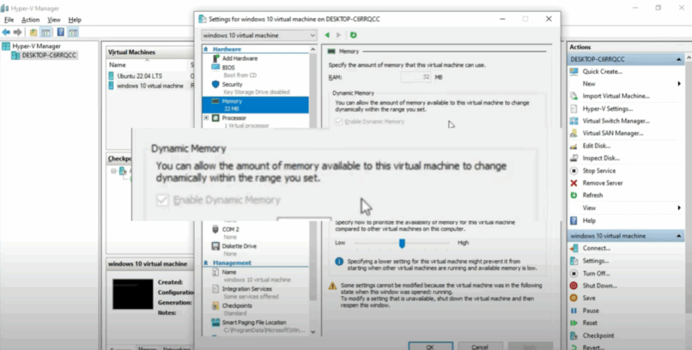Collapse the Hardware section header
This screenshot has height=350, width=692.
[x=205, y=49]
